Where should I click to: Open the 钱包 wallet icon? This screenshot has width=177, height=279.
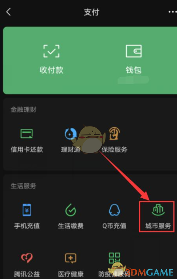click(134, 51)
